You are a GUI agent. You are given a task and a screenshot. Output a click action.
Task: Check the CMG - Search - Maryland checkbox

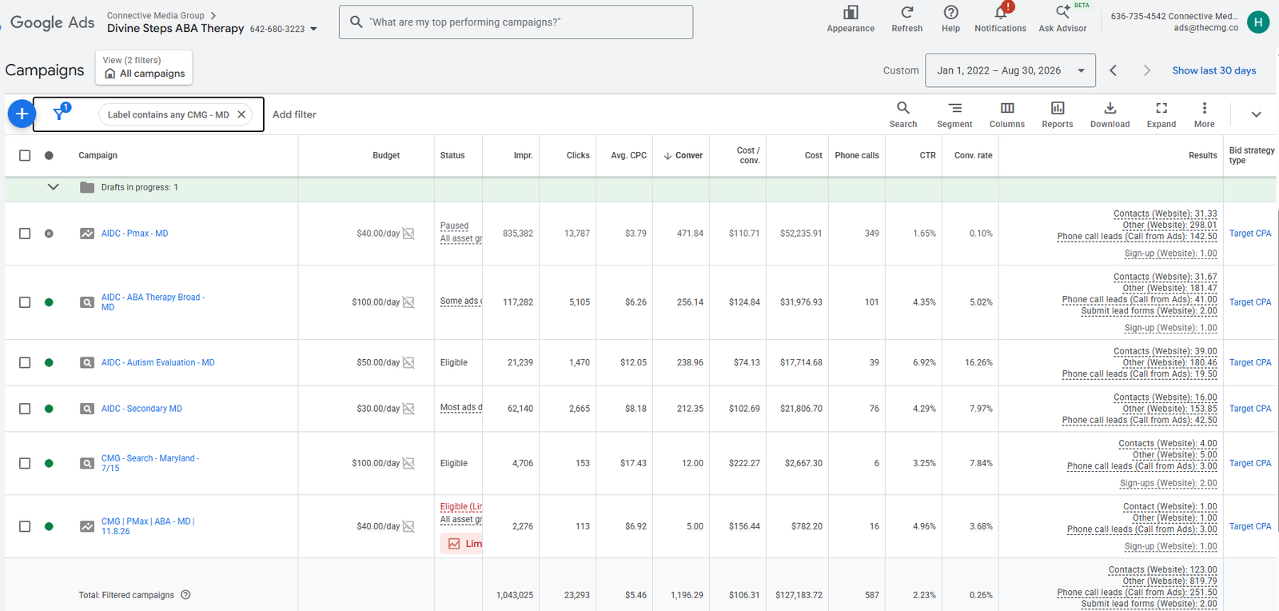coord(25,463)
